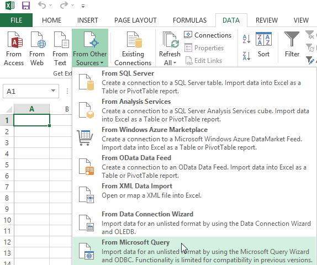The height and width of the screenshot is (265, 317).
Task: Choose From Microsoft Query
Action: click(x=194, y=251)
